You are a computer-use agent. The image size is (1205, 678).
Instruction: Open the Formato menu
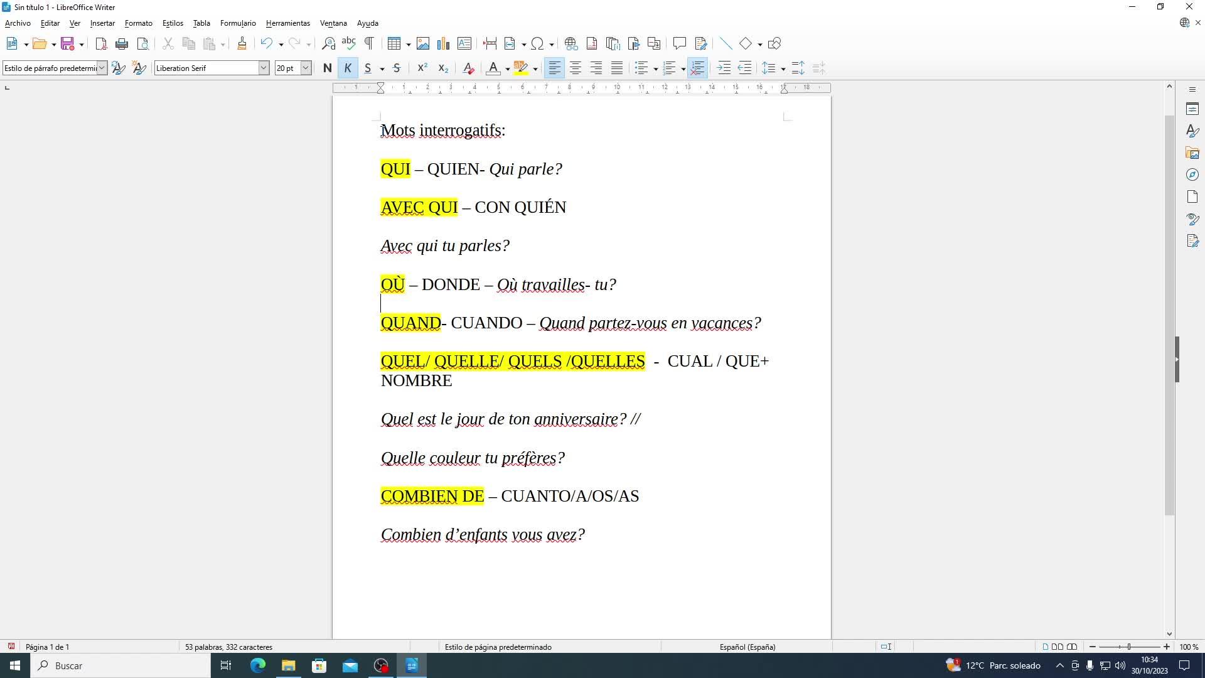(138, 23)
